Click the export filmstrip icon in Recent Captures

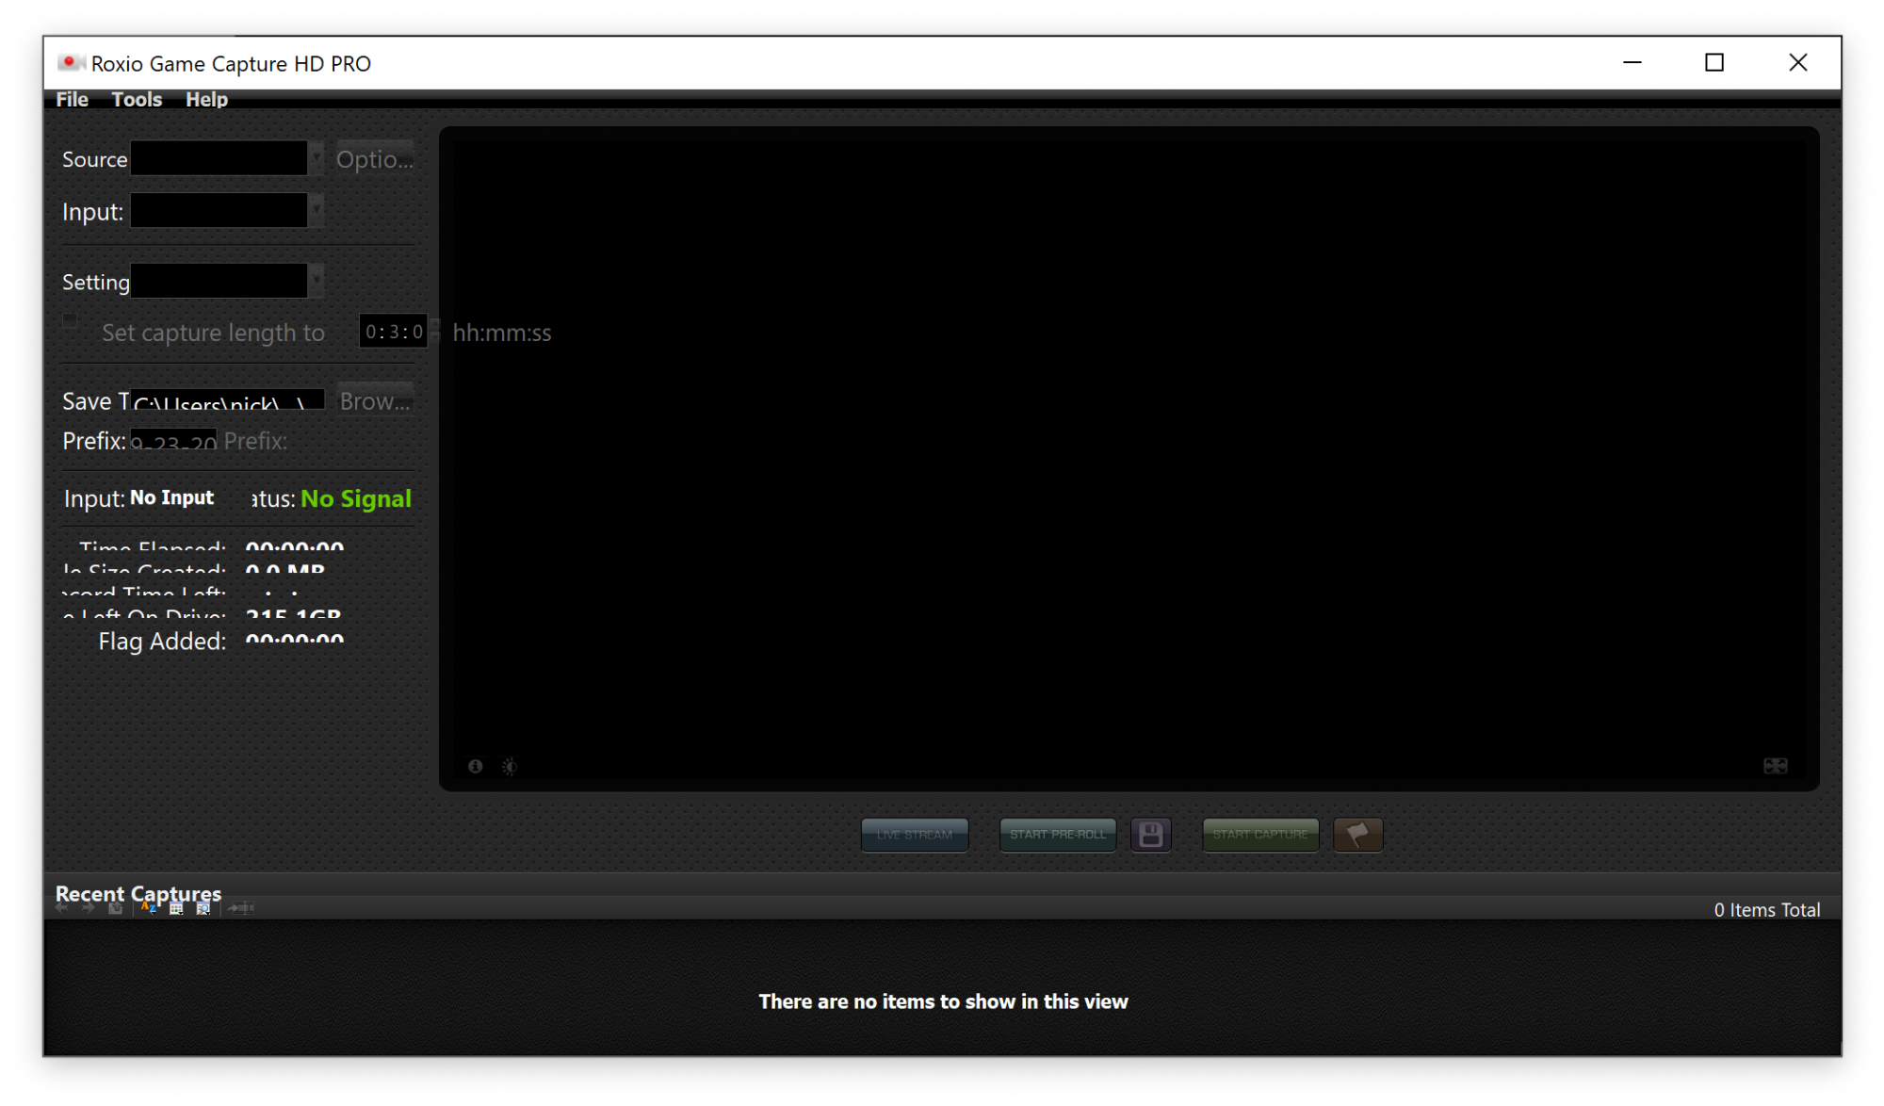coord(241,908)
